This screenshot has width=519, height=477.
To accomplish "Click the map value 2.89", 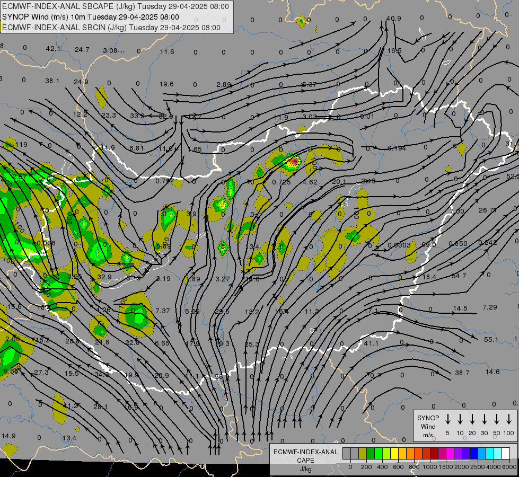I will 223,85.
